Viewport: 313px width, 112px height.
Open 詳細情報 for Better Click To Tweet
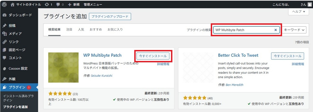click(x=298, y=64)
